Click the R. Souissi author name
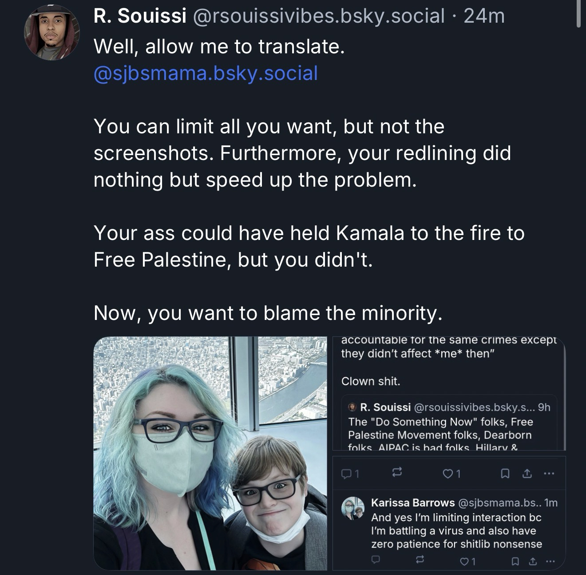This screenshot has width=586, height=575. click(x=139, y=16)
